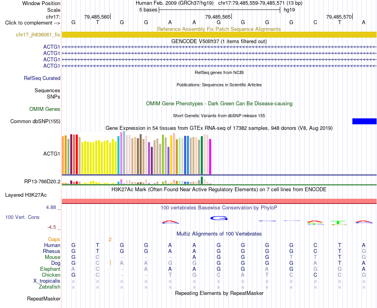Open the 'Reference Assembly Fix Patch Sequence Alignments' track title
This screenshot has width=377, height=308.
[x=219, y=29]
